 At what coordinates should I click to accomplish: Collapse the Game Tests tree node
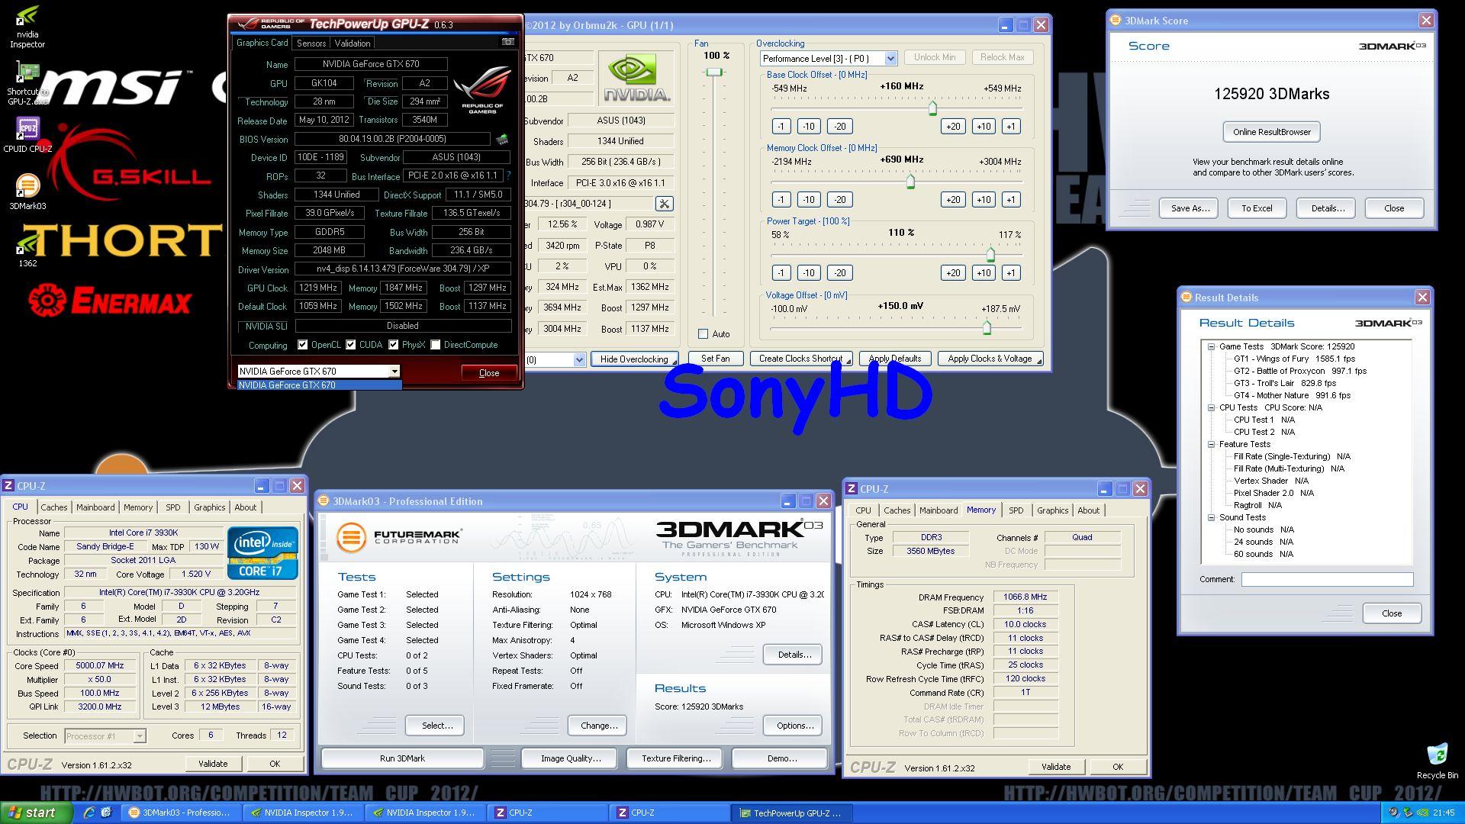coord(1211,346)
